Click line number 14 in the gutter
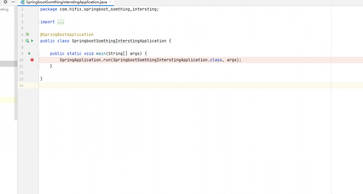Screen dimensions: 363x194 [21, 86]
